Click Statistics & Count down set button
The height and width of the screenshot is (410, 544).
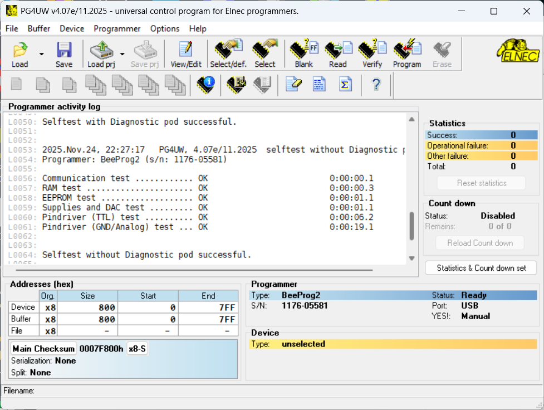pos(481,268)
